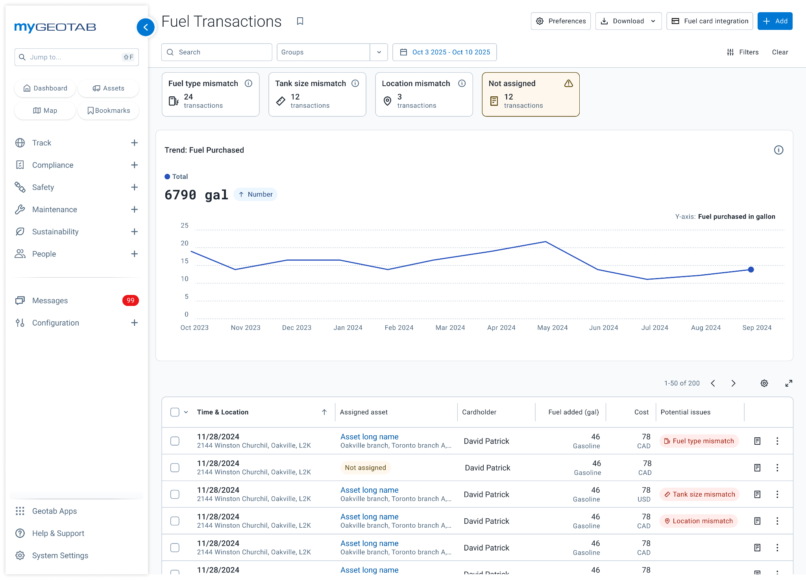The height and width of the screenshot is (580, 806).
Task: Open the more options menu for the second row
Action: (777, 468)
